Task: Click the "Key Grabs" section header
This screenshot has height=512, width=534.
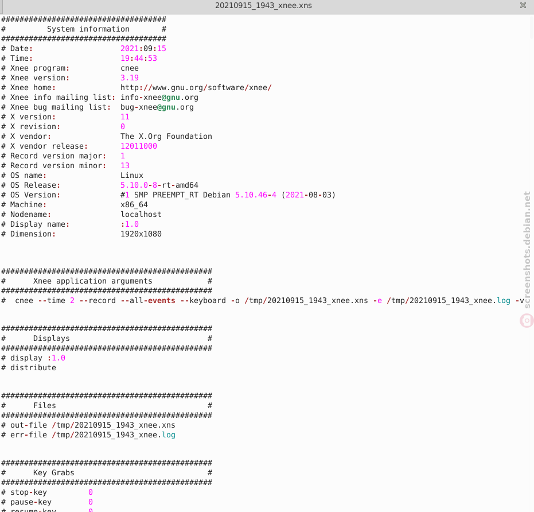Action: click(54, 473)
